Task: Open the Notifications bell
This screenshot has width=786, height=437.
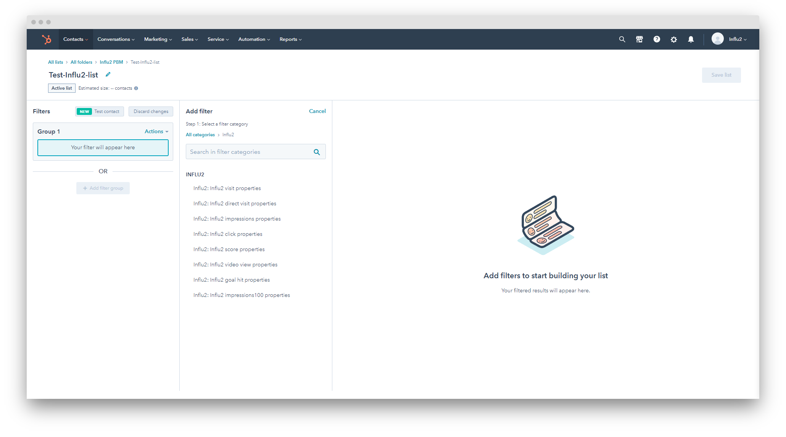Action: tap(691, 39)
